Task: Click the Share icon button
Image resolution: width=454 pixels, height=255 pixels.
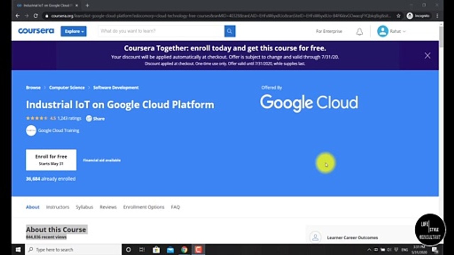Action: pos(89,119)
